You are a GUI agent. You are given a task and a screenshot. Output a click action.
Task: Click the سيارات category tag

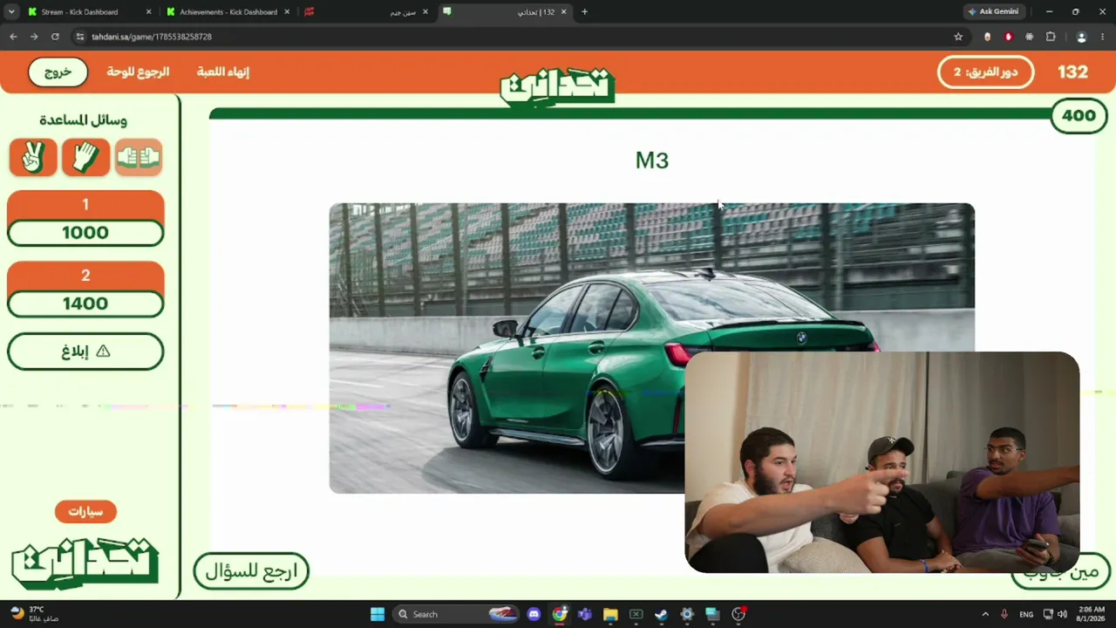tap(85, 511)
